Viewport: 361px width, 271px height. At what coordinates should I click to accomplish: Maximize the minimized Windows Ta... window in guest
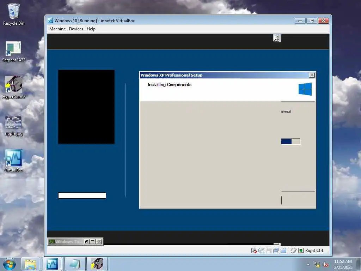93,241
